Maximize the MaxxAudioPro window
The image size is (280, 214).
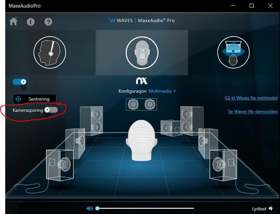coord(251,6)
